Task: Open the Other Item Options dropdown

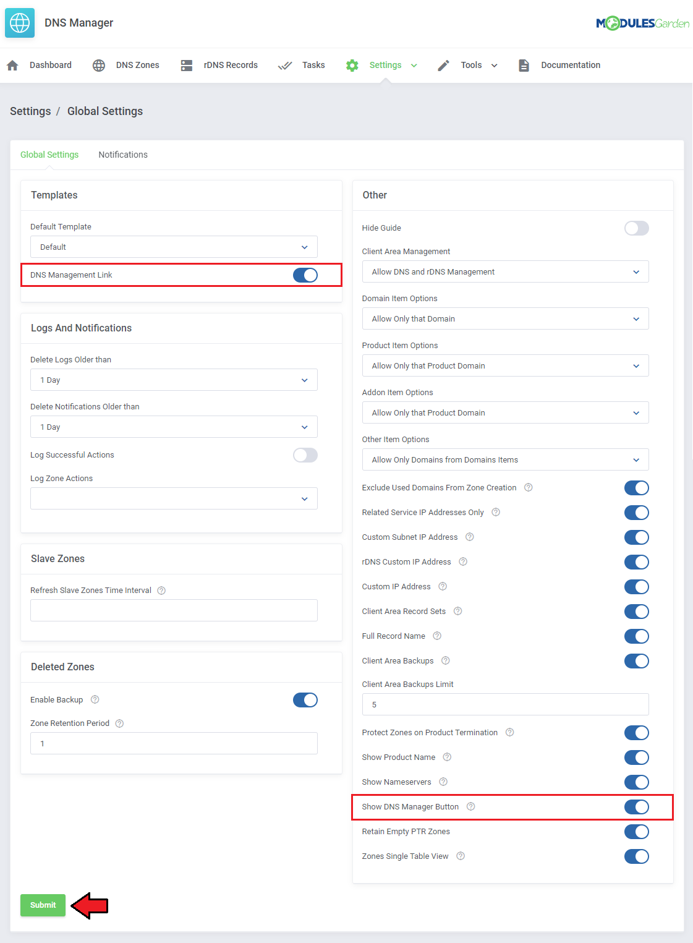Action: pos(505,459)
